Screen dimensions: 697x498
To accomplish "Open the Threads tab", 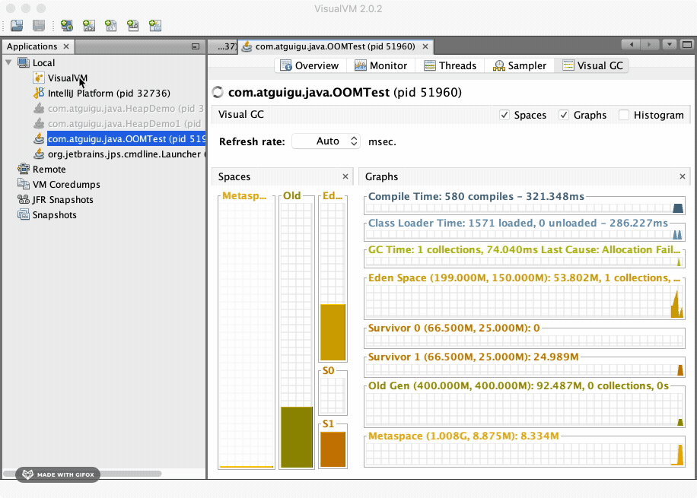I will [x=450, y=65].
